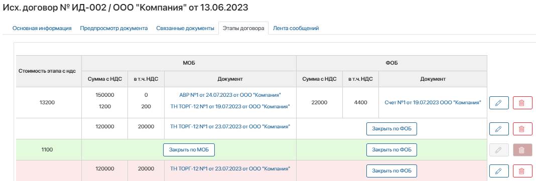Image resolution: width=536 pixels, height=181 pixels.
Task: Switch to Предпросмотр документа tab
Action: tap(114, 29)
